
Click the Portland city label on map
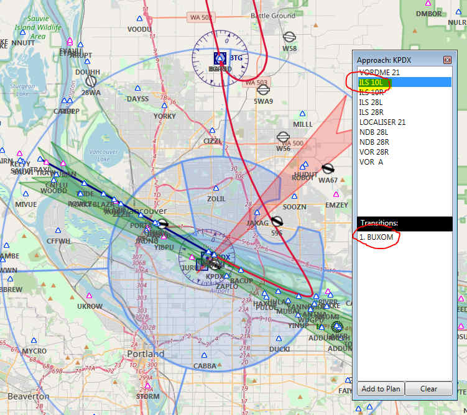(x=146, y=353)
